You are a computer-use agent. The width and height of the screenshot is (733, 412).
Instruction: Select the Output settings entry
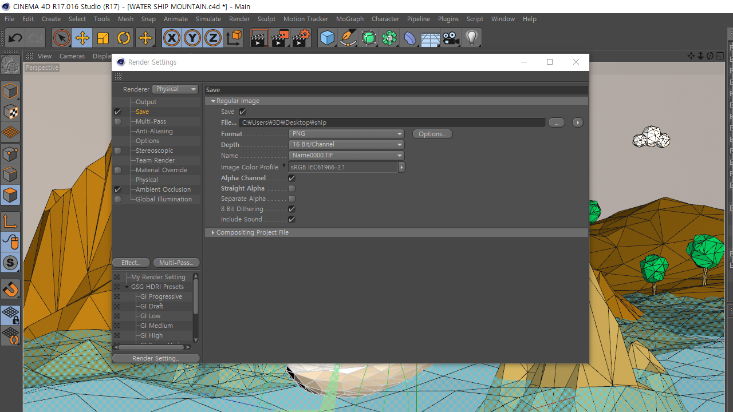146,102
